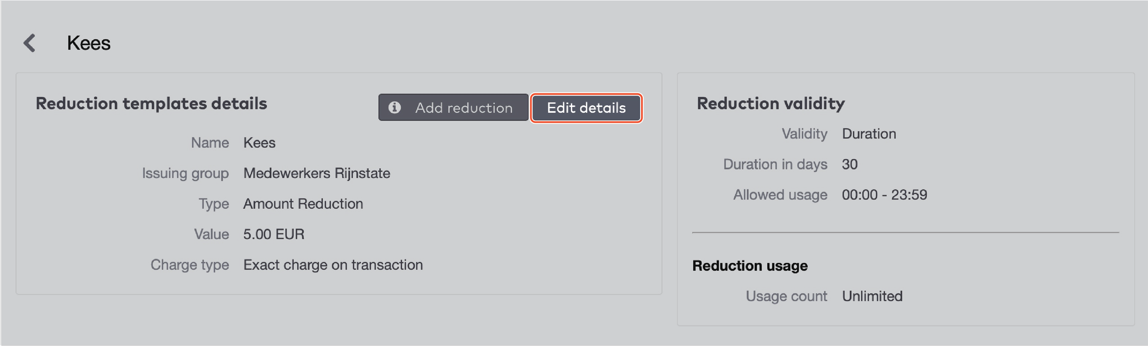
Task: Click Exact charge on transaction text
Action: (333, 265)
